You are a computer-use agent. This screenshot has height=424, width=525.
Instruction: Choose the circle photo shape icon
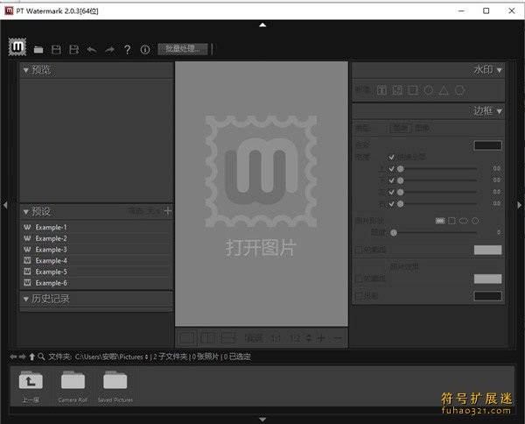click(475, 221)
